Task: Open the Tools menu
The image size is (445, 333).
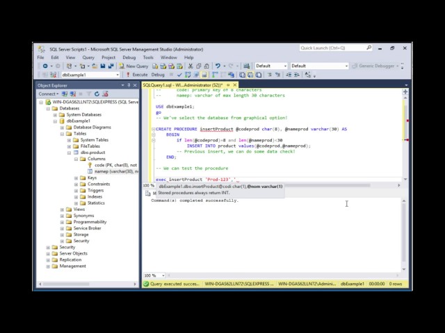Action: point(148,58)
